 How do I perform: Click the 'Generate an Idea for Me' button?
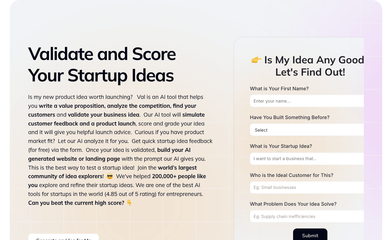click(x=63, y=237)
